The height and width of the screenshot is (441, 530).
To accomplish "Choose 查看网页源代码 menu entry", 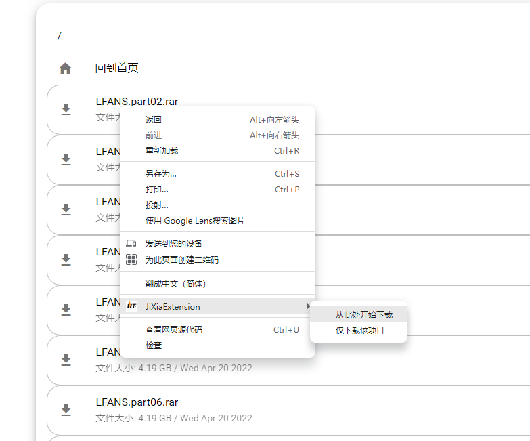I will pos(218,330).
